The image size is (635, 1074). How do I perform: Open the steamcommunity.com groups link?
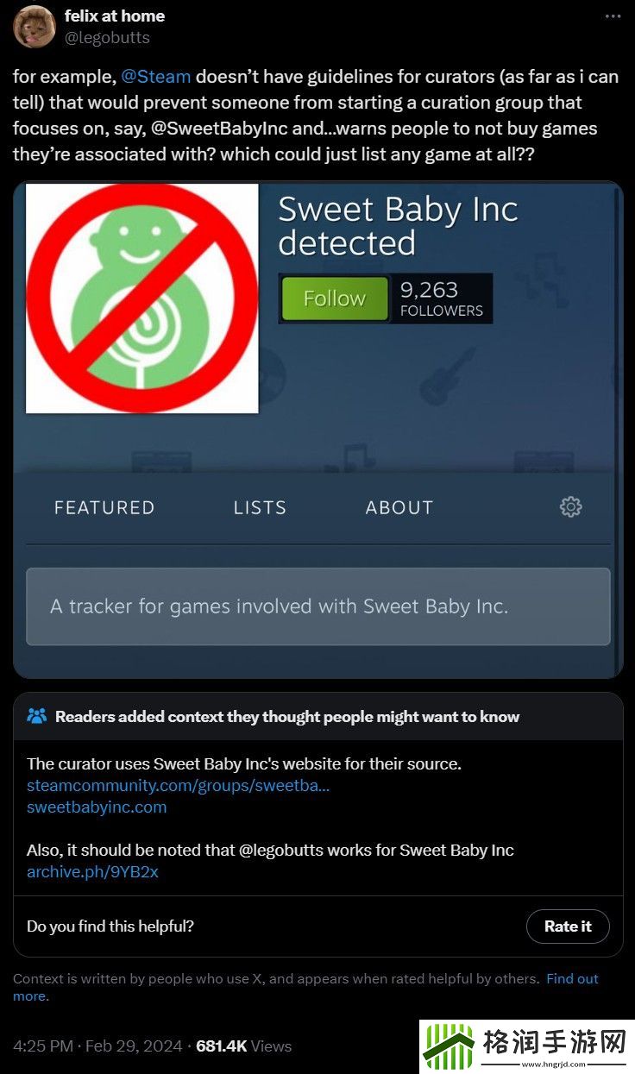(179, 786)
